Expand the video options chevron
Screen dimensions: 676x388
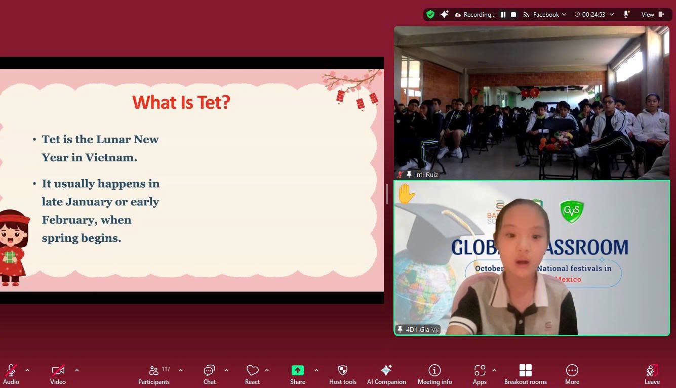pyautogui.click(x=77, y=370)
